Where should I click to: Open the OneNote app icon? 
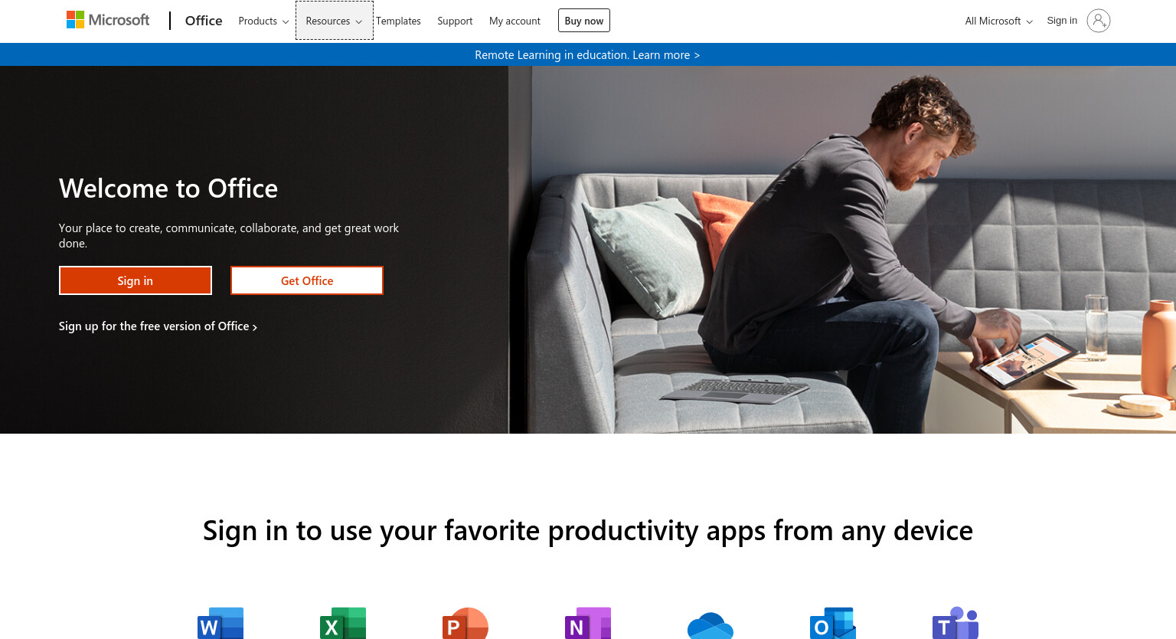(588, 624)
